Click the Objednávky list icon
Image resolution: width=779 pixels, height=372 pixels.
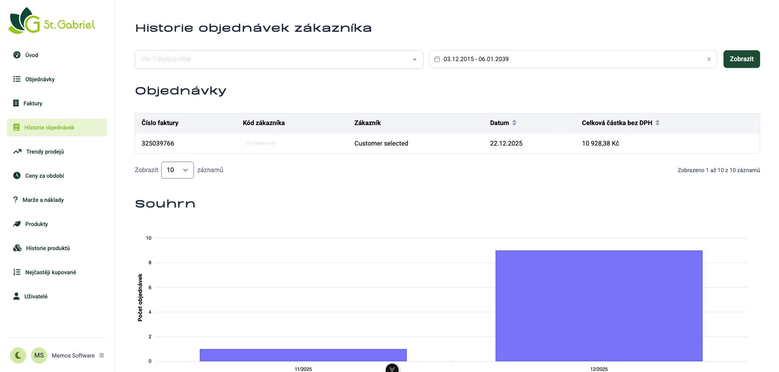[x=17, y=79]
